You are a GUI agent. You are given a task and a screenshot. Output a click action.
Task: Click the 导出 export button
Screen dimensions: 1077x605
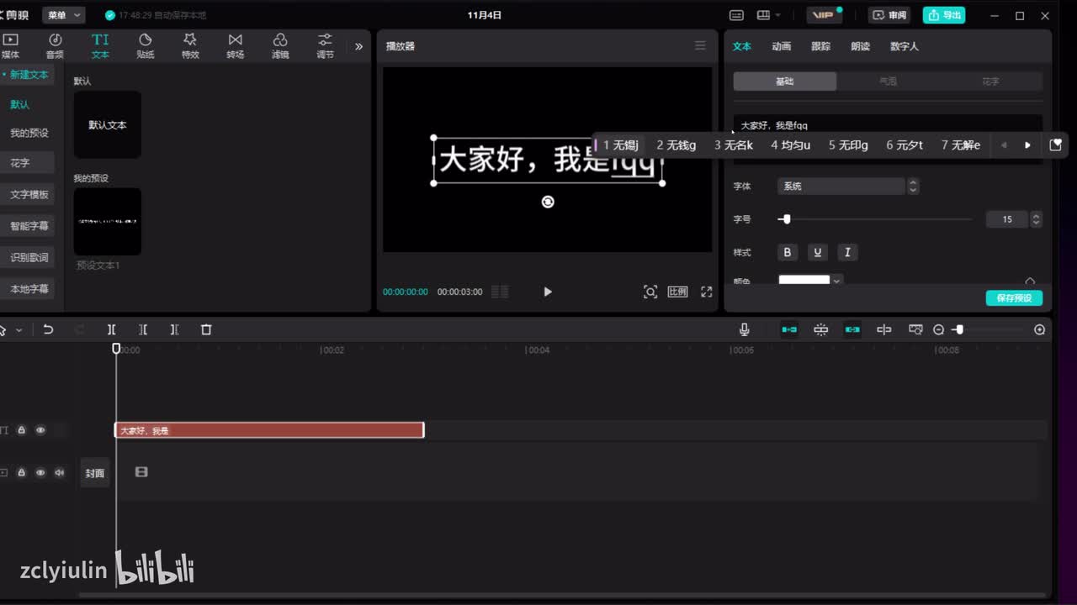point(943,15)
